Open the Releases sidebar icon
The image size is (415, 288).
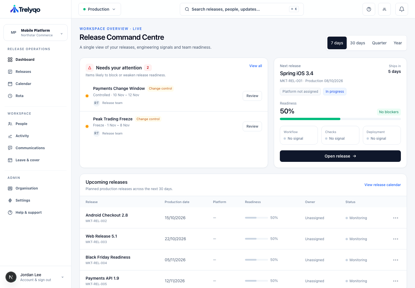[x=10, y=72]
